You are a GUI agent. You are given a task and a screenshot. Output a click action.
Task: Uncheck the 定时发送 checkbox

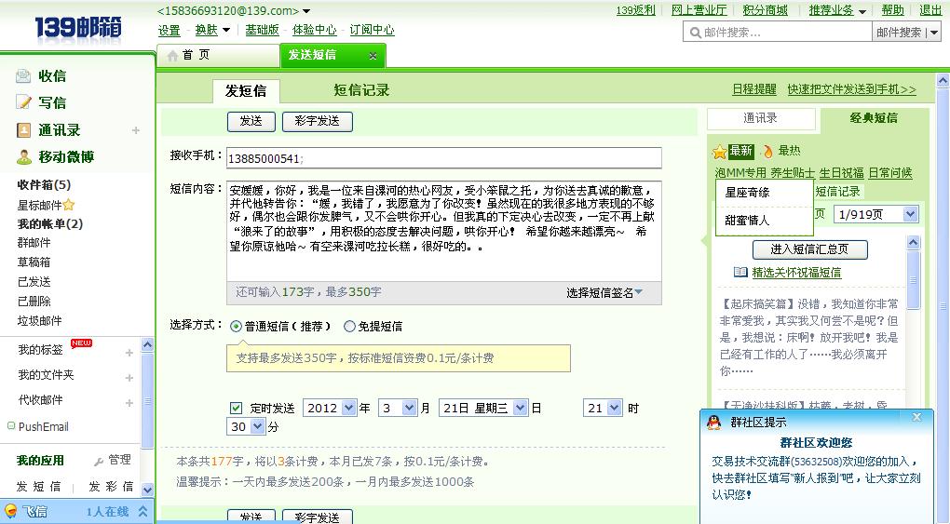[237, 409]
